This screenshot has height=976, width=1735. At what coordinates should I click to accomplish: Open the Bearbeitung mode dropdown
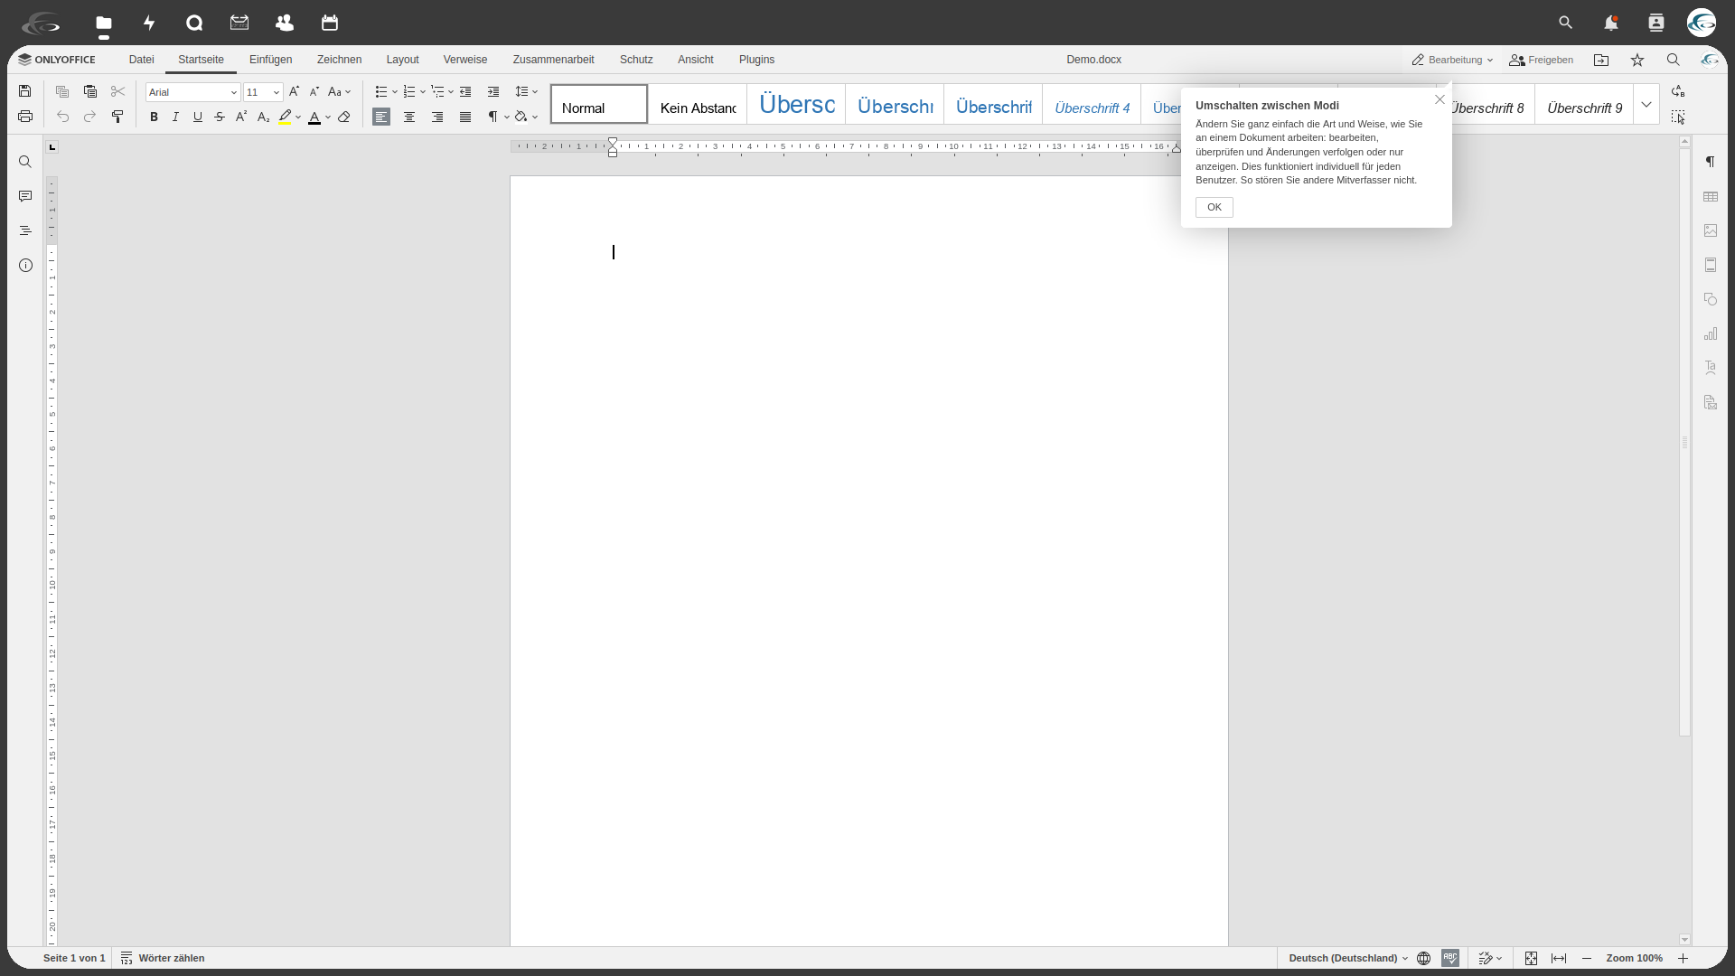[x=1452, y=60]
